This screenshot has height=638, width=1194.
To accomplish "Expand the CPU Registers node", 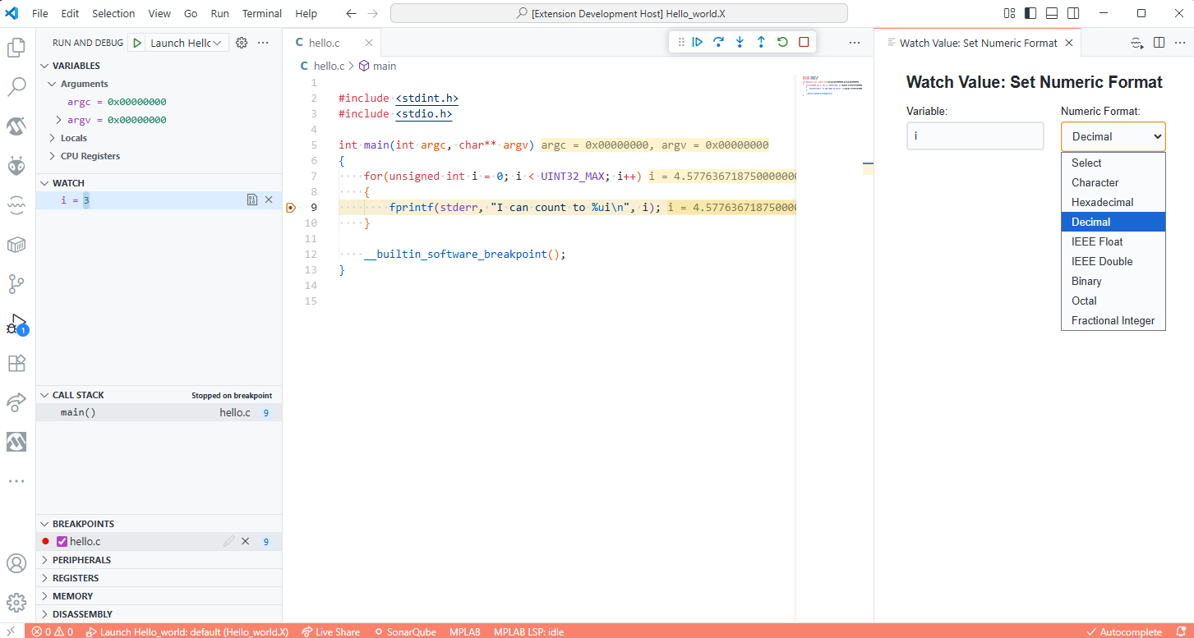I will coord(90,156).
